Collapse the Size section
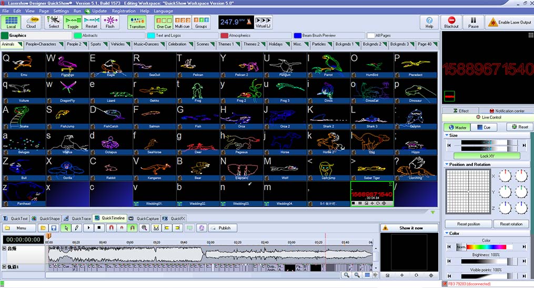Screen dimensions: 534x288 click(447, 135)
